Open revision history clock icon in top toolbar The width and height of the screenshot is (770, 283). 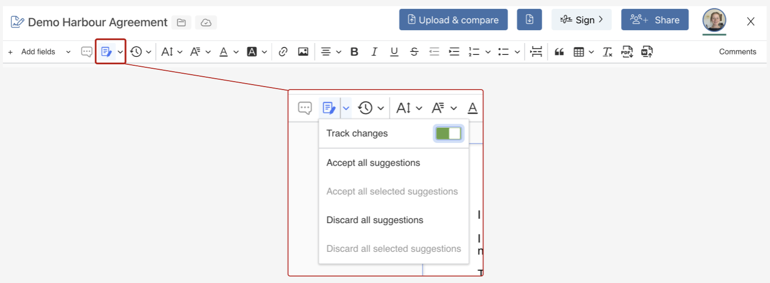pyautogui.click(x=136, y=51)
